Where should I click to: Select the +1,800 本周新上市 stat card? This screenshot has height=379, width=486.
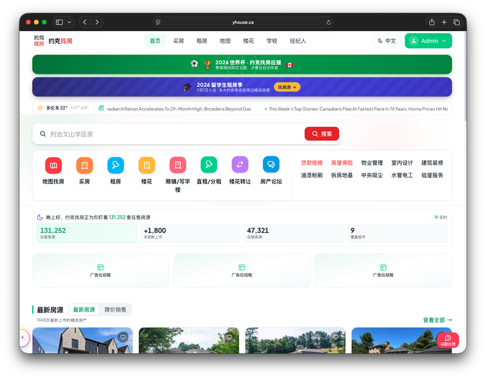click(190, 233)
